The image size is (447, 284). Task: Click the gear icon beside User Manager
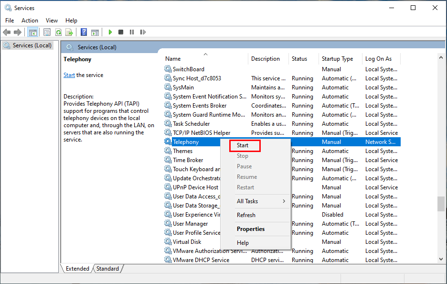click(x=168, y=224)
